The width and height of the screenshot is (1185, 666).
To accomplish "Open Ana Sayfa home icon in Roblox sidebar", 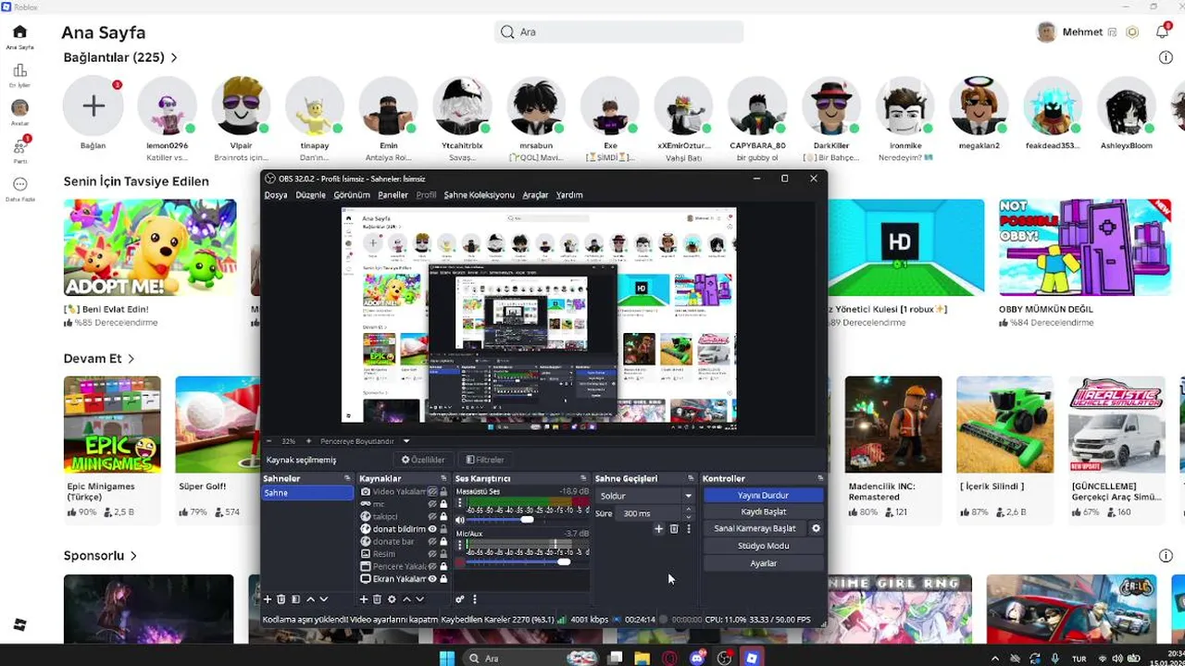I will (19, 32).
